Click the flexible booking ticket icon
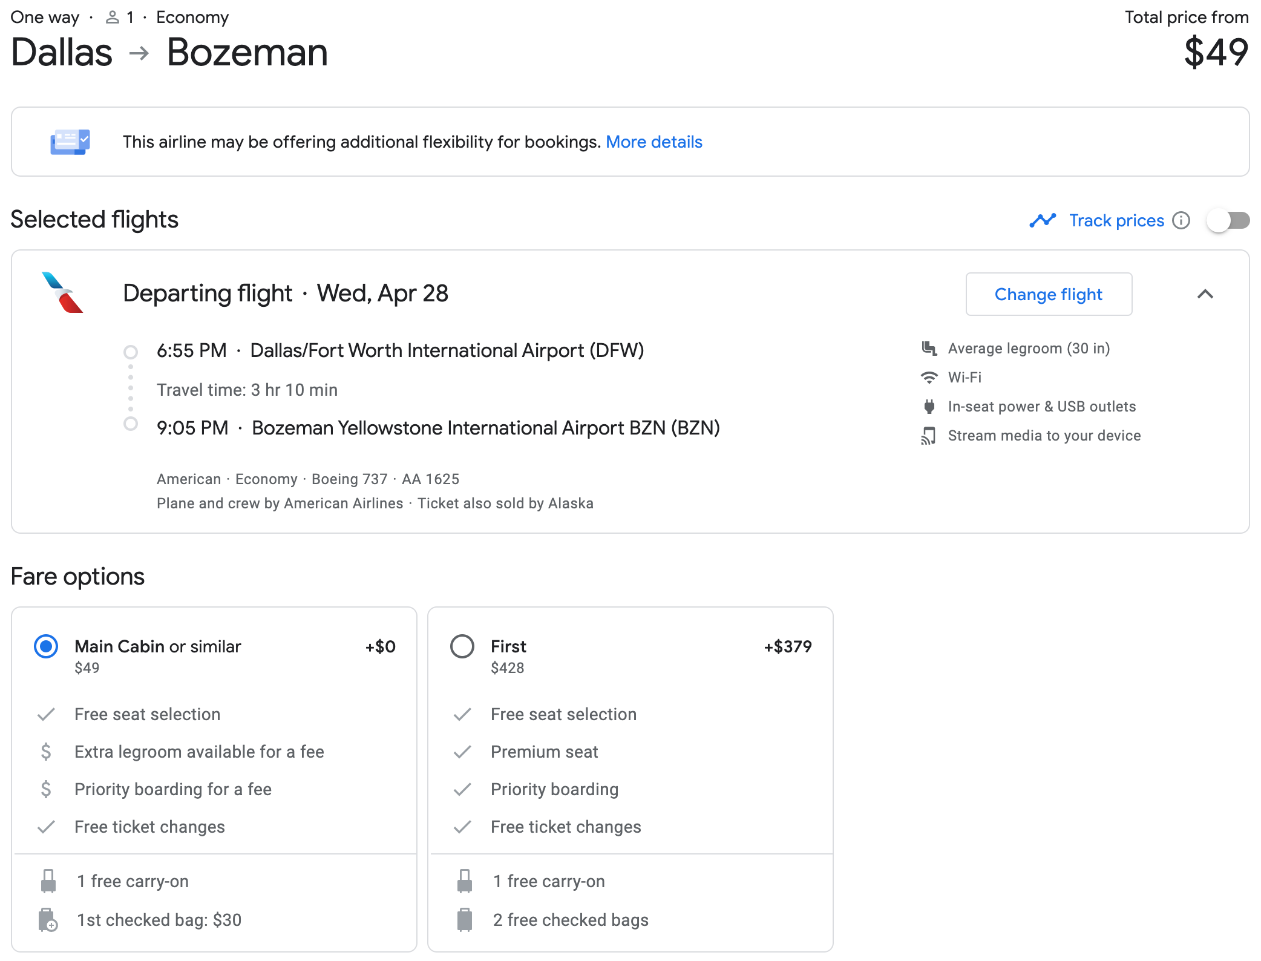 (x=70, y=142)
